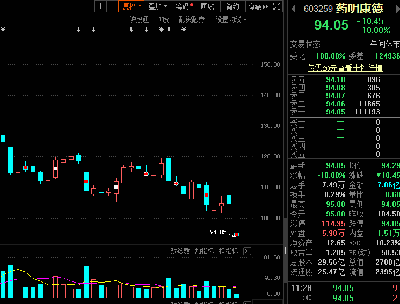
Task: Click 换指标 to switch indicator
Action: coord(228,251)
